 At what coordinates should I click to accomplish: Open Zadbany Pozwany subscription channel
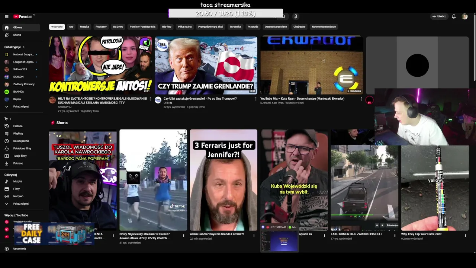pos(21,84)
